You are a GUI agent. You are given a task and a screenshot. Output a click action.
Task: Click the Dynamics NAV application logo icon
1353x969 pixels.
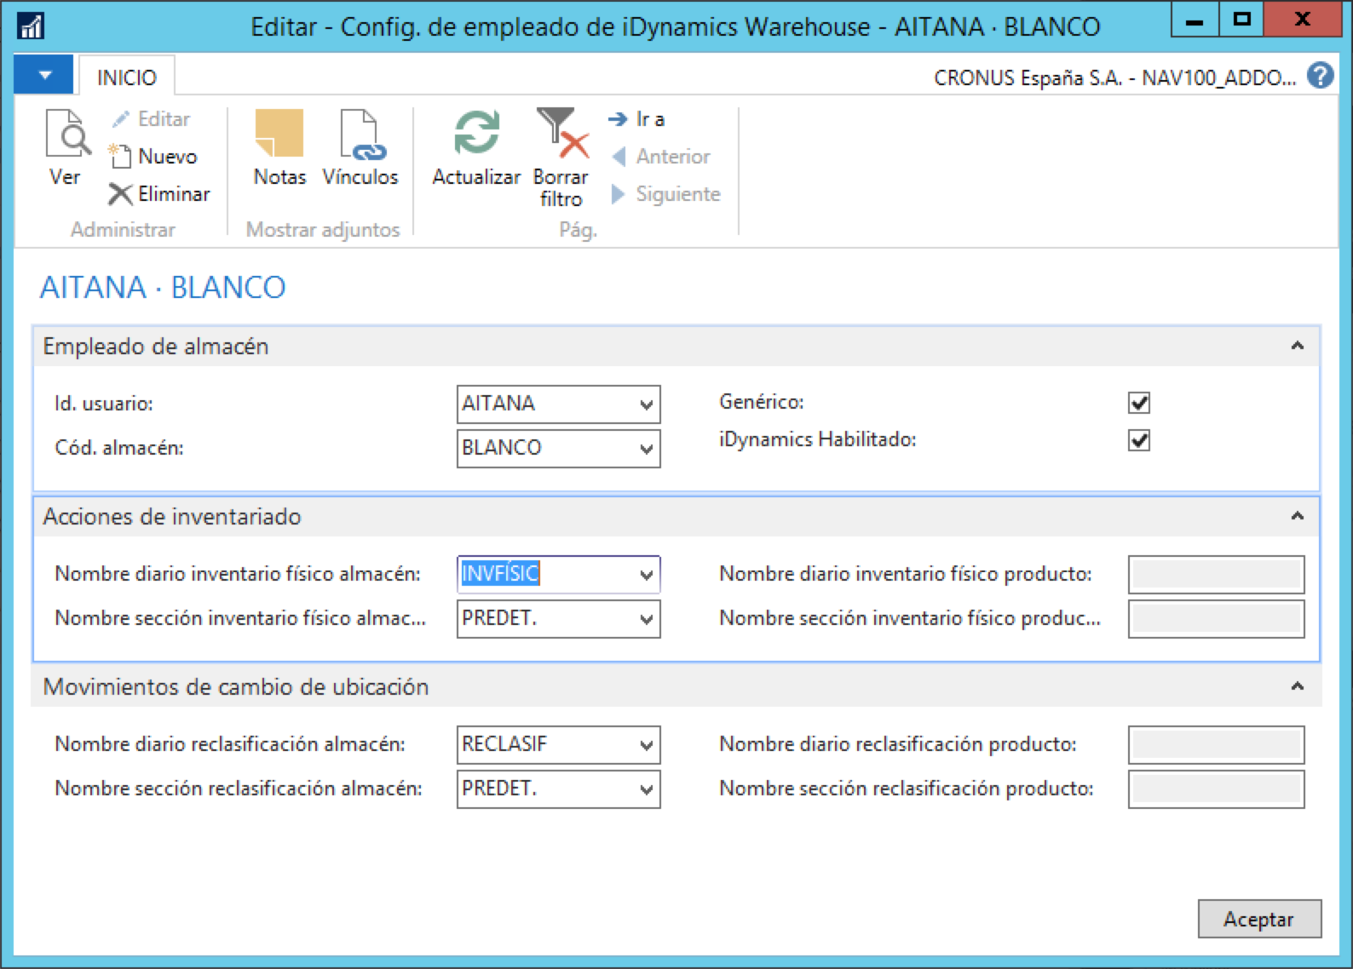tap(31, 26)
